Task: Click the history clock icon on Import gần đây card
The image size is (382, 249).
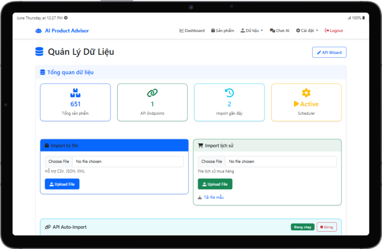Action: click(229, 93)
